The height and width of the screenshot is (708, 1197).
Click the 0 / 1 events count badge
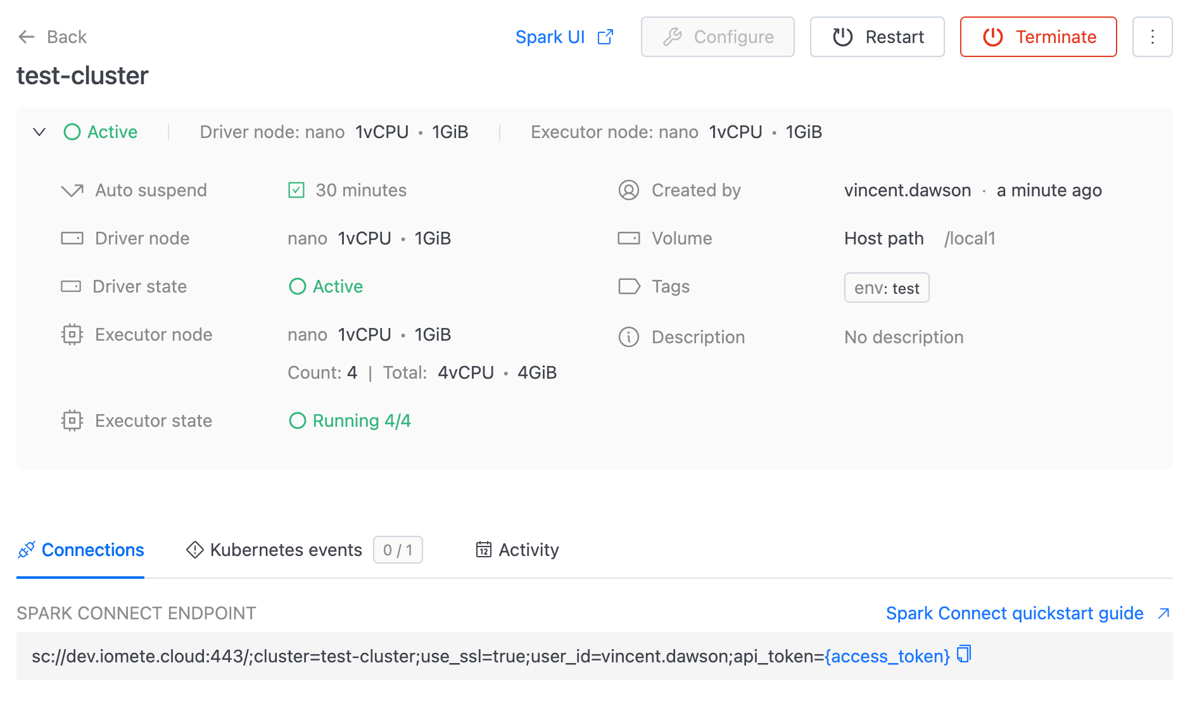pos(398,550)
